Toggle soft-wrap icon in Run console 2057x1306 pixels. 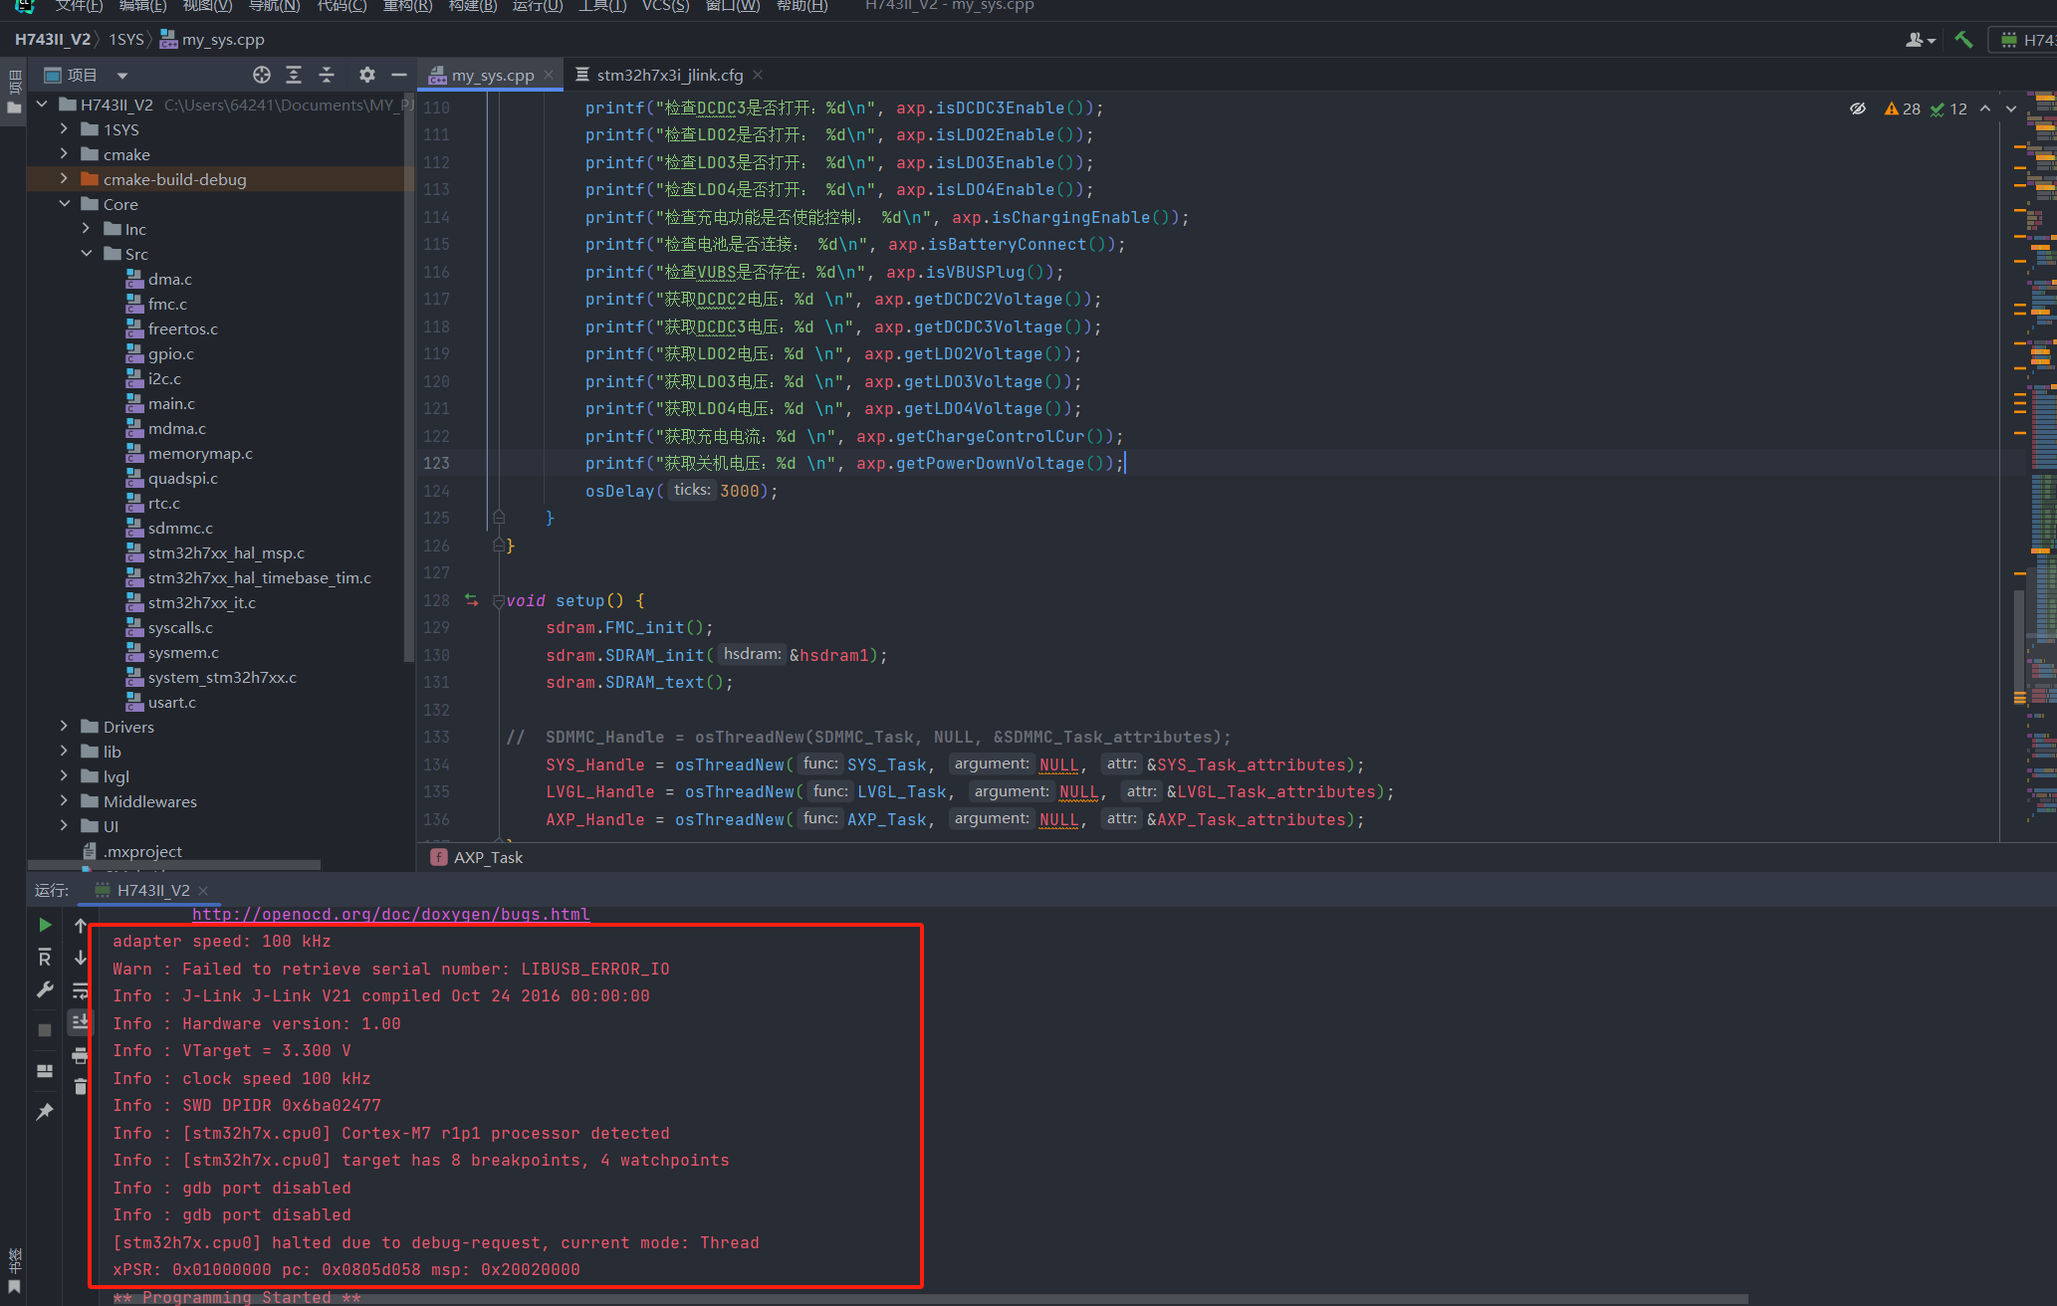point(81,990)
